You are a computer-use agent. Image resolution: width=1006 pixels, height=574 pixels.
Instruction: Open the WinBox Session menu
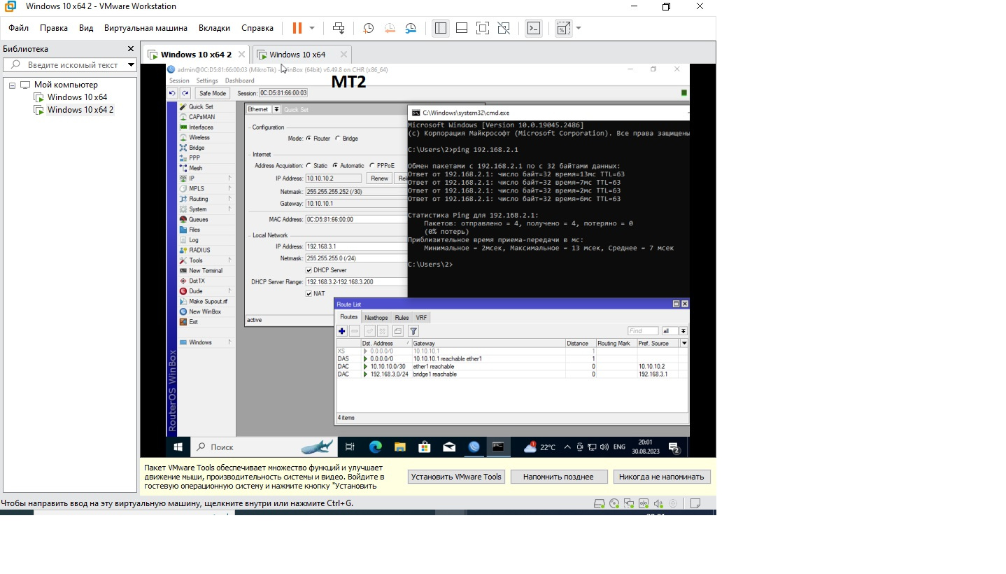tap(179, 80)
